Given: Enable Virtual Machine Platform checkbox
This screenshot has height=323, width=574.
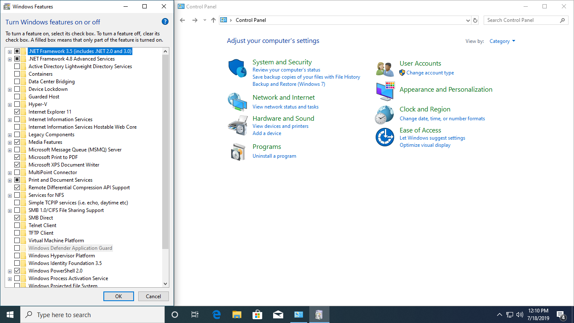Looking at the screenshot, I should 17,241.
